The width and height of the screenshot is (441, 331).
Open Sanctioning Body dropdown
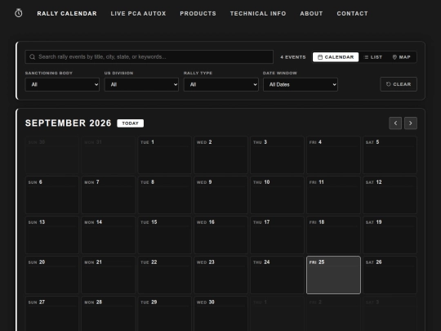coord(62,84)
